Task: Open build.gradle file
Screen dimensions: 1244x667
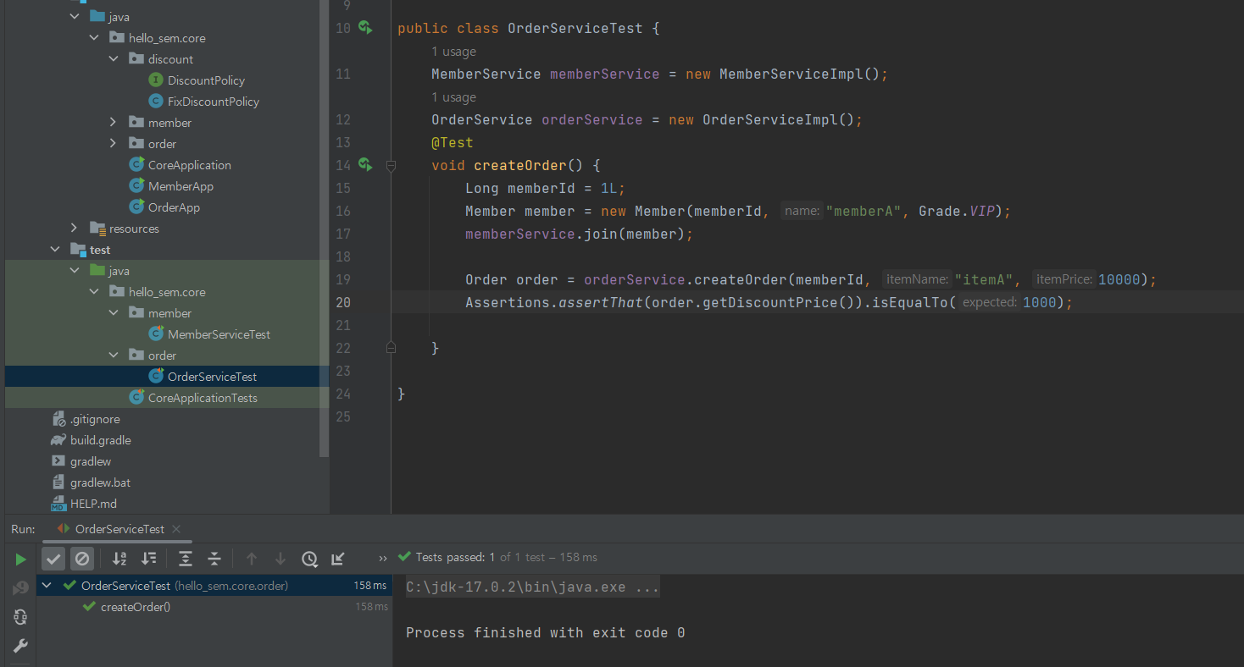Action: click(101, 440)
